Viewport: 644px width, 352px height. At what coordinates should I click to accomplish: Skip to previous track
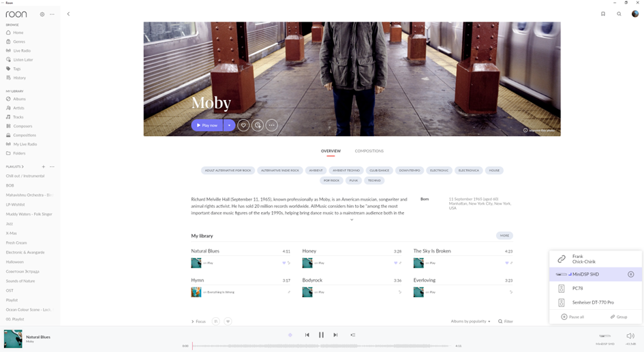tap(307, 335)
